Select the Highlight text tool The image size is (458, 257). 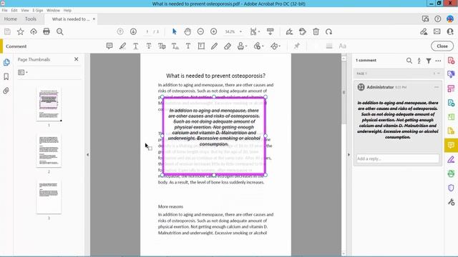122,46
